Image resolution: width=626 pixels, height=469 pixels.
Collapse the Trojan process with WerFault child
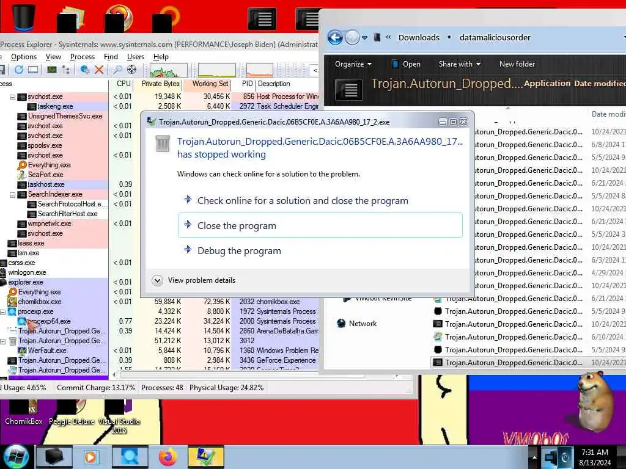pos(3,341)
